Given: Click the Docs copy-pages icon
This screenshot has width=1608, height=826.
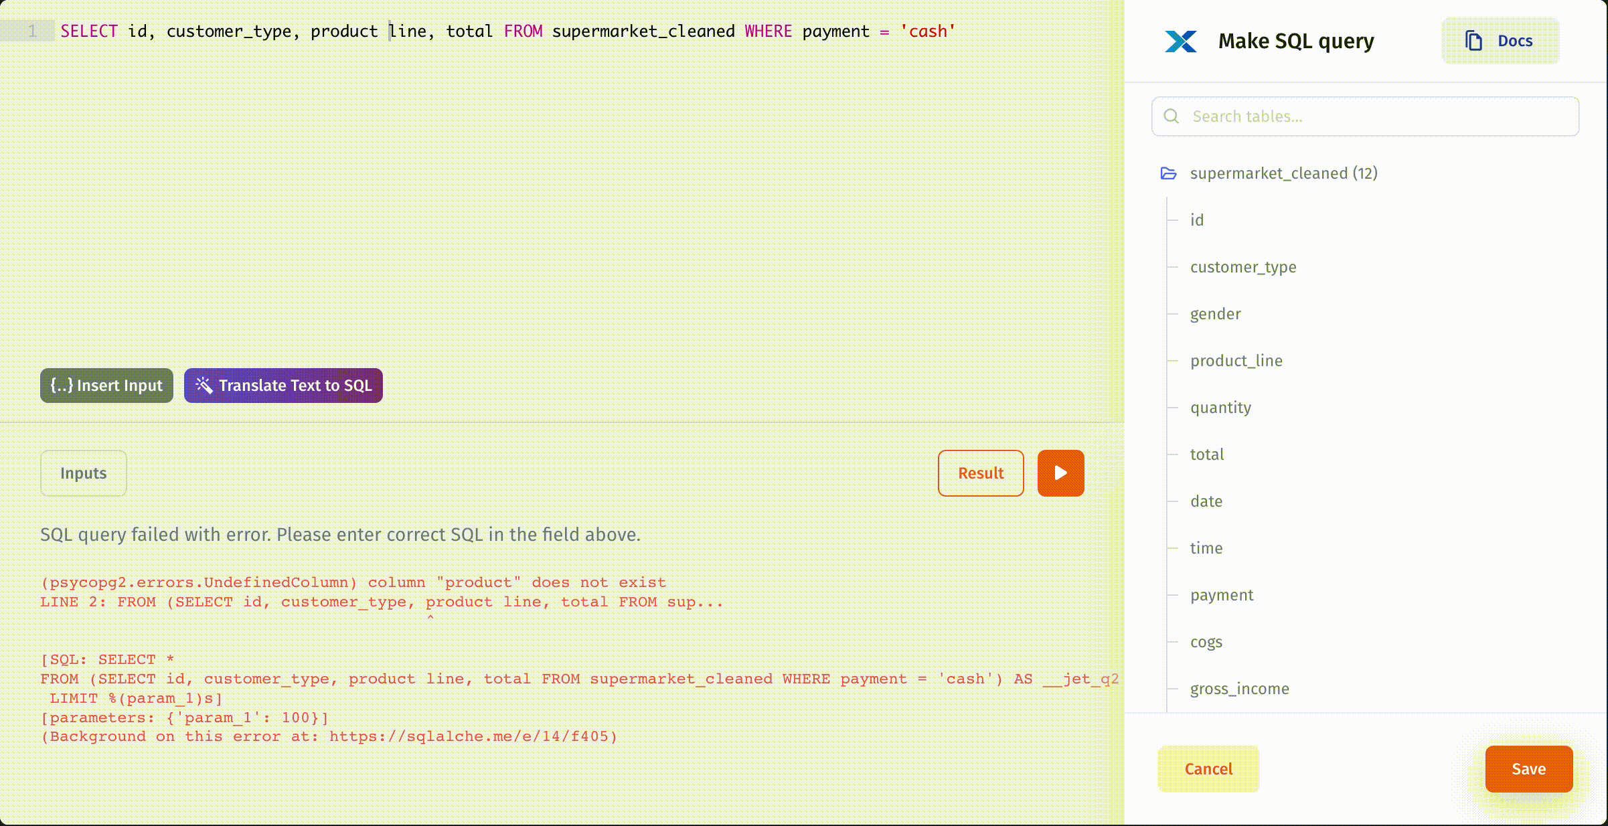Looking at the screenshot, I should (x=1473, y=41).
